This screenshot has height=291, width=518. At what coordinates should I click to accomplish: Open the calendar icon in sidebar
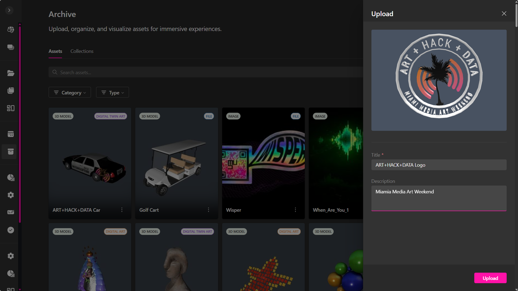(11, 134)
